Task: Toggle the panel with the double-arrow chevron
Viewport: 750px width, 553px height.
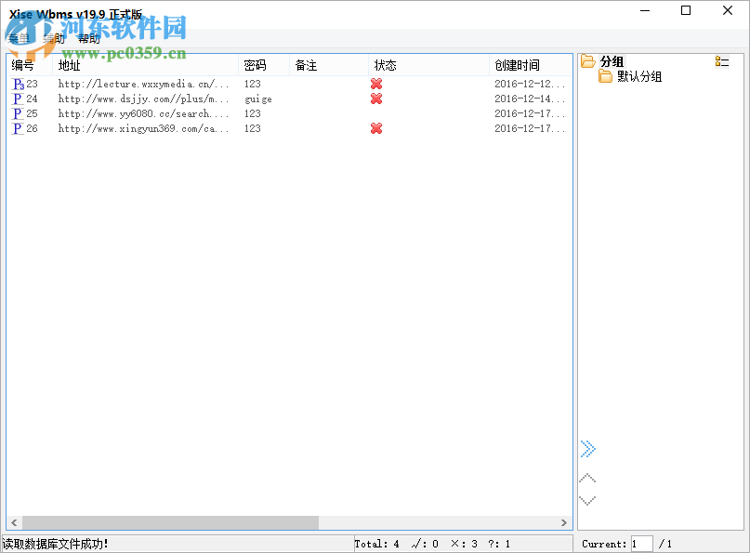Action: (587, 449)
